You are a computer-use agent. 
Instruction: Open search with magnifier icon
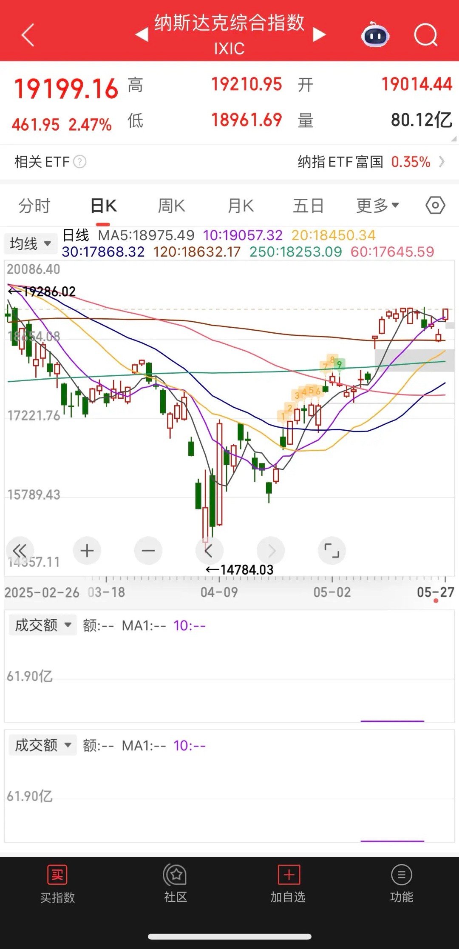pos(426,35)
